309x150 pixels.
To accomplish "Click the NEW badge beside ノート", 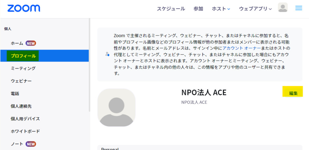I will [x=31, y=144].
